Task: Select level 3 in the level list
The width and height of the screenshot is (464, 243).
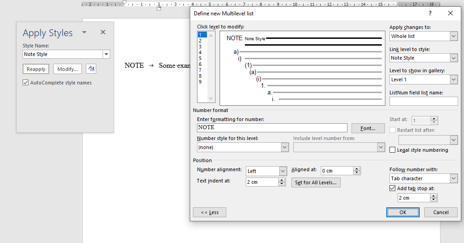Action: [202, 47]
